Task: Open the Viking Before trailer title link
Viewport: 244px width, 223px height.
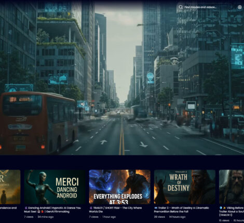Action: point(232,212)
